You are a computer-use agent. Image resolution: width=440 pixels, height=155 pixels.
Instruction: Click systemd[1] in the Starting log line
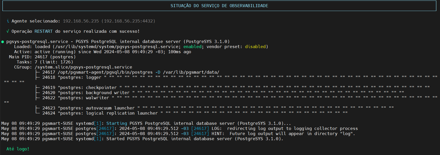tap(89, 123)
